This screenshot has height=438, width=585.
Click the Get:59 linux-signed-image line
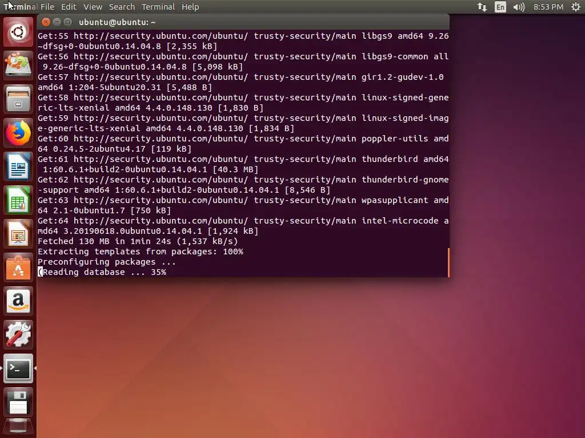tap(243, 123)
